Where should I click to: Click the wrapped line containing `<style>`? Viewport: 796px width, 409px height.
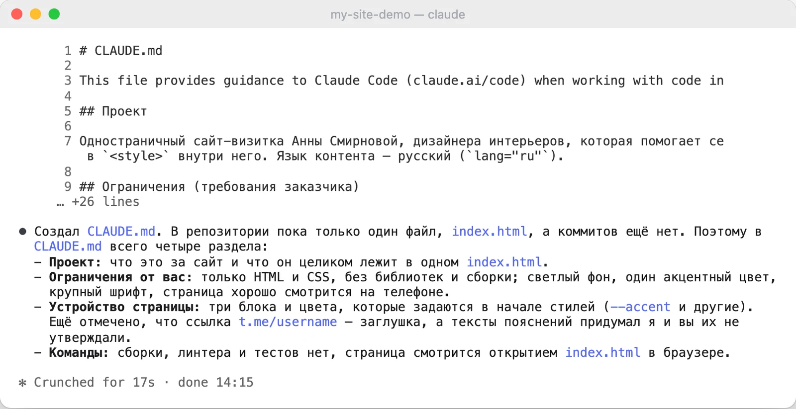click(325, 156)
